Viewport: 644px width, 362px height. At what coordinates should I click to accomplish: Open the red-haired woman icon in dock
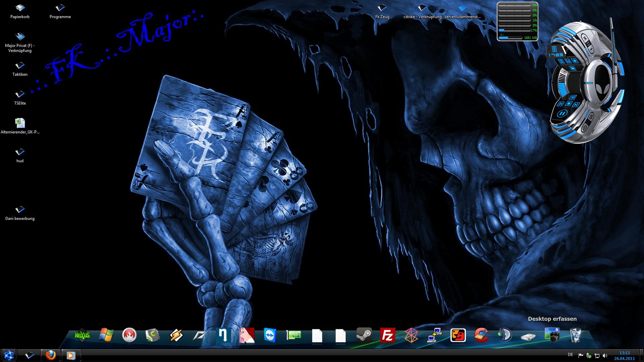247,335
